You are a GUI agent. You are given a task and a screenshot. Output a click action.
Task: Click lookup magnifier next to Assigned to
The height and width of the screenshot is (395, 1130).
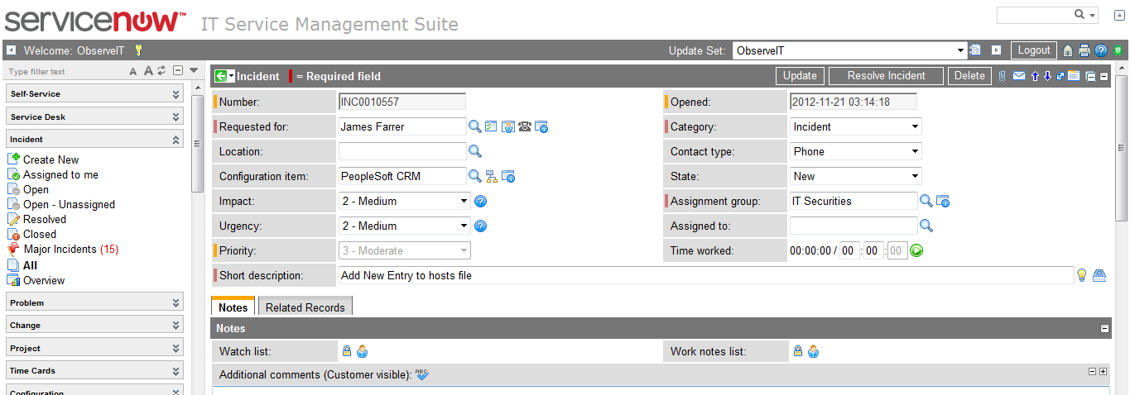click(926, 226)
